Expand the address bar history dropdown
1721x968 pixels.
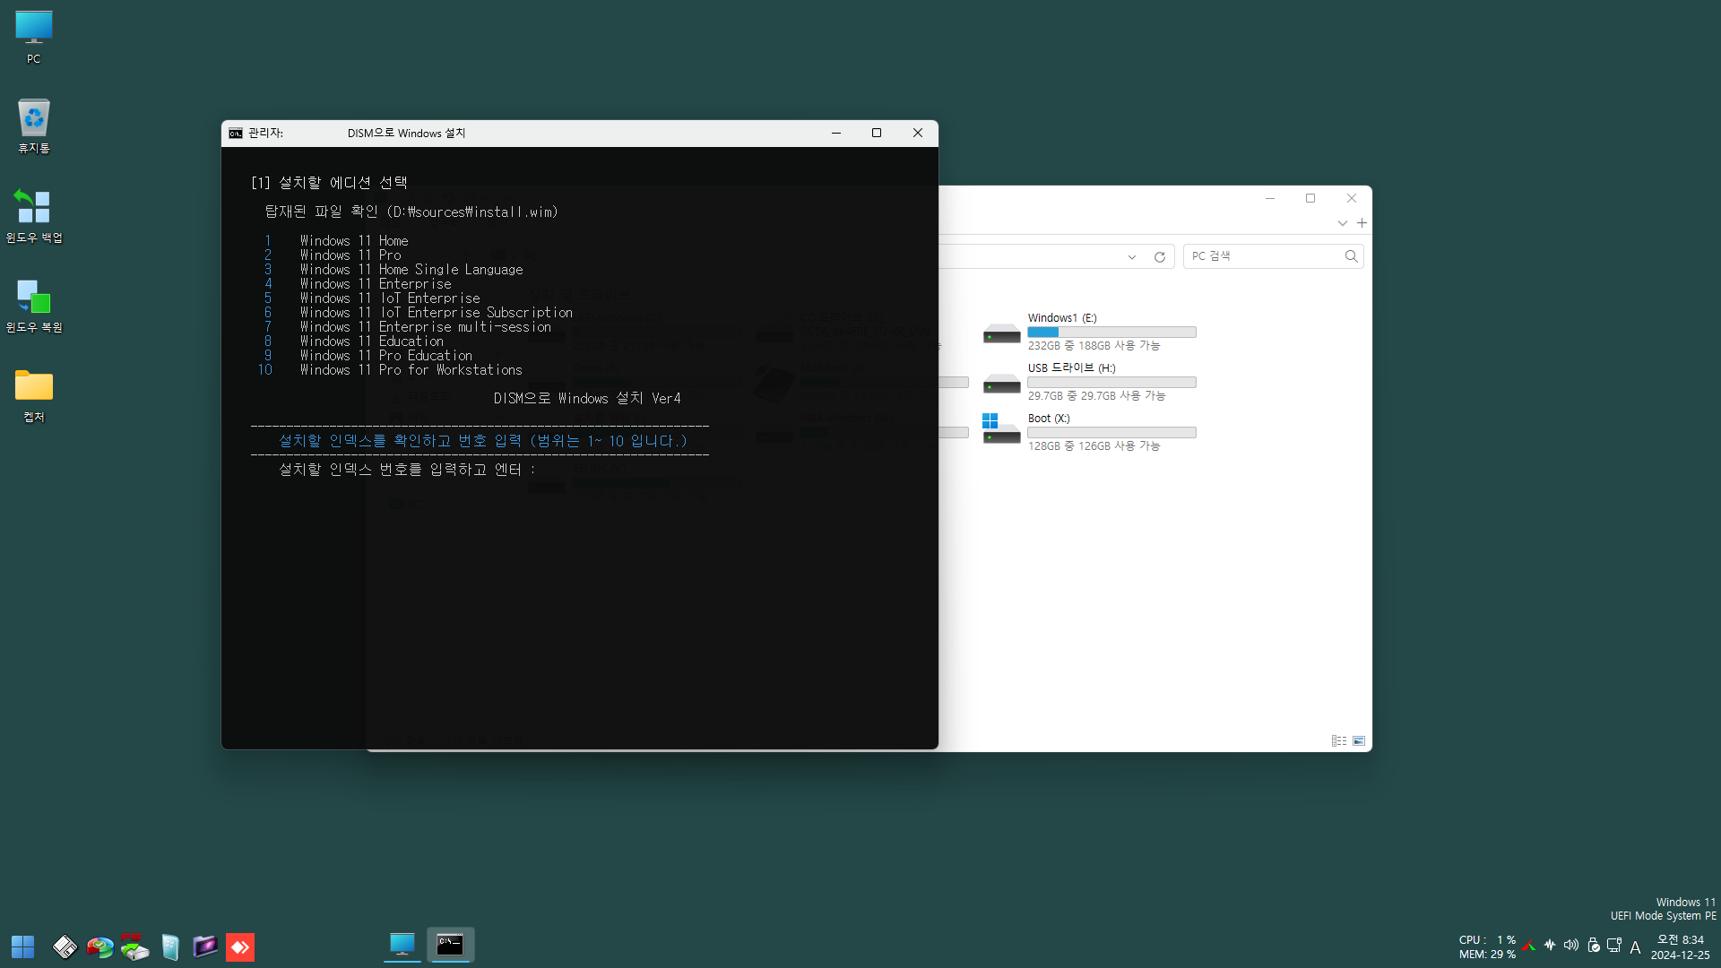[1132, 257]
